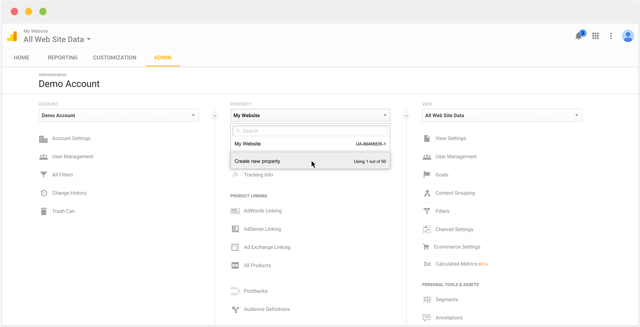Select the ADMIN tab
The image size is (640, 327).
click(163, 58)
